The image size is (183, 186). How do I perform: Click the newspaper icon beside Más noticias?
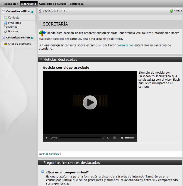[x=41, y=154]
